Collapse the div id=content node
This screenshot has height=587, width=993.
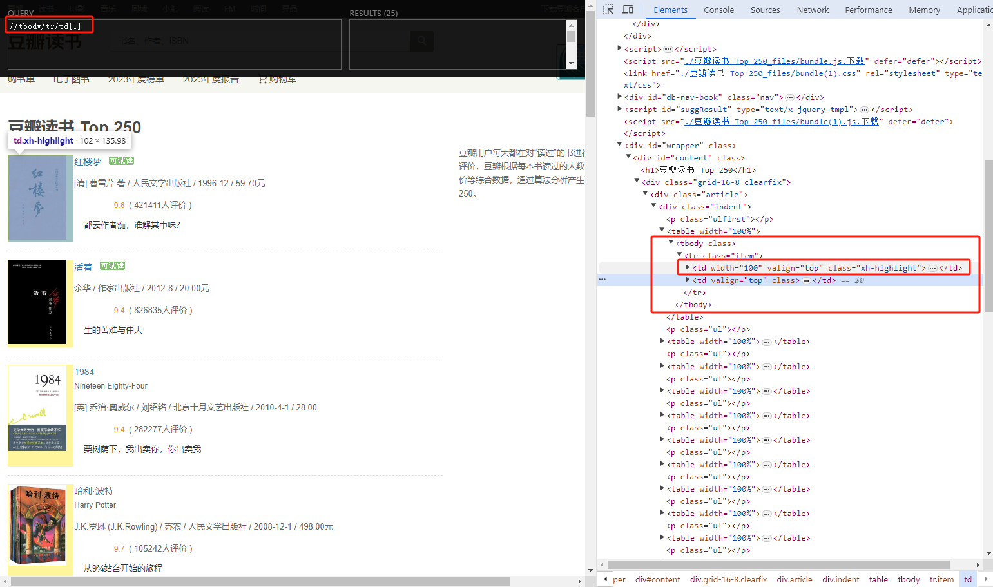pos(628,157)
